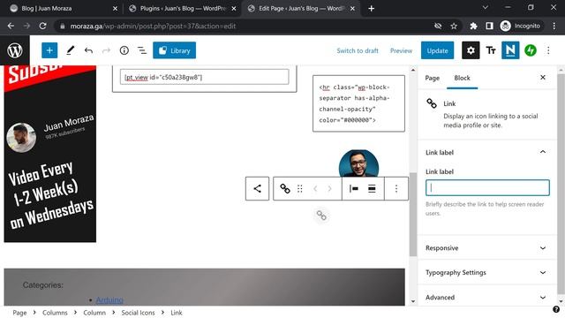Toggle the Settings gear sidebar

pyautogui.click(x=471, y=50)
